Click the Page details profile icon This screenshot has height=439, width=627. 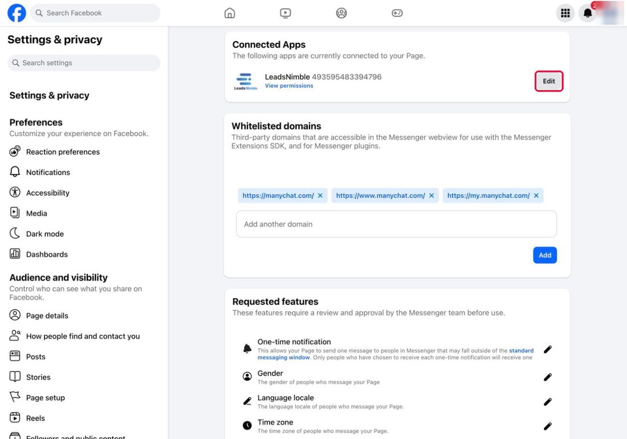tap(15, 315)
